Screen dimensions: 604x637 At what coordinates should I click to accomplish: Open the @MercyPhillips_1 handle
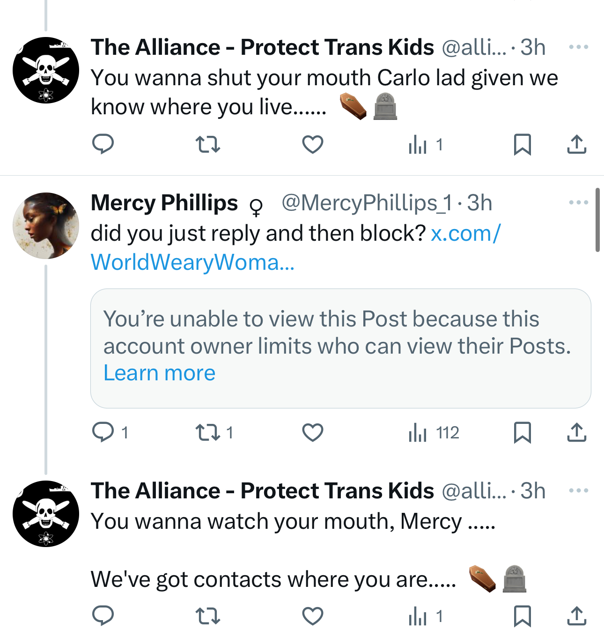click(x=367, y=203)
